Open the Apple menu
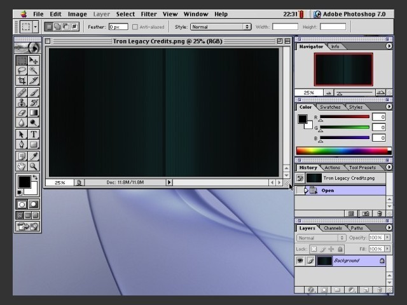This screenshot has height=305, width=407. tap(24, 14)
